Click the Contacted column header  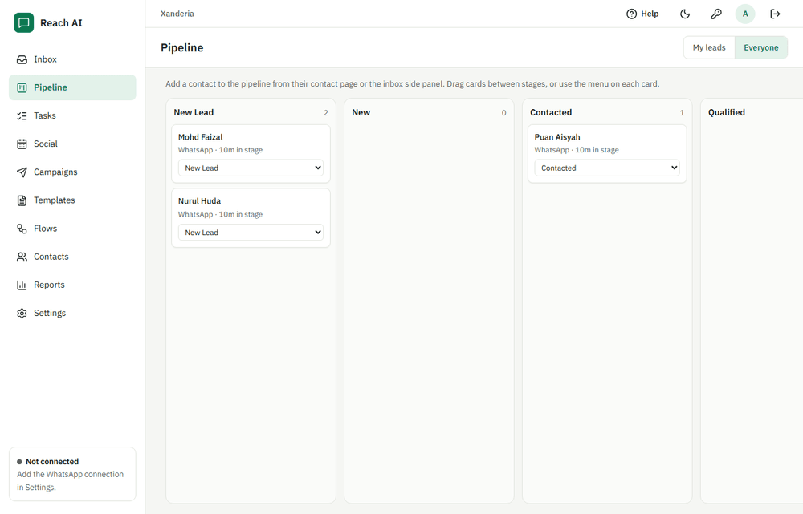coord(551,112)
